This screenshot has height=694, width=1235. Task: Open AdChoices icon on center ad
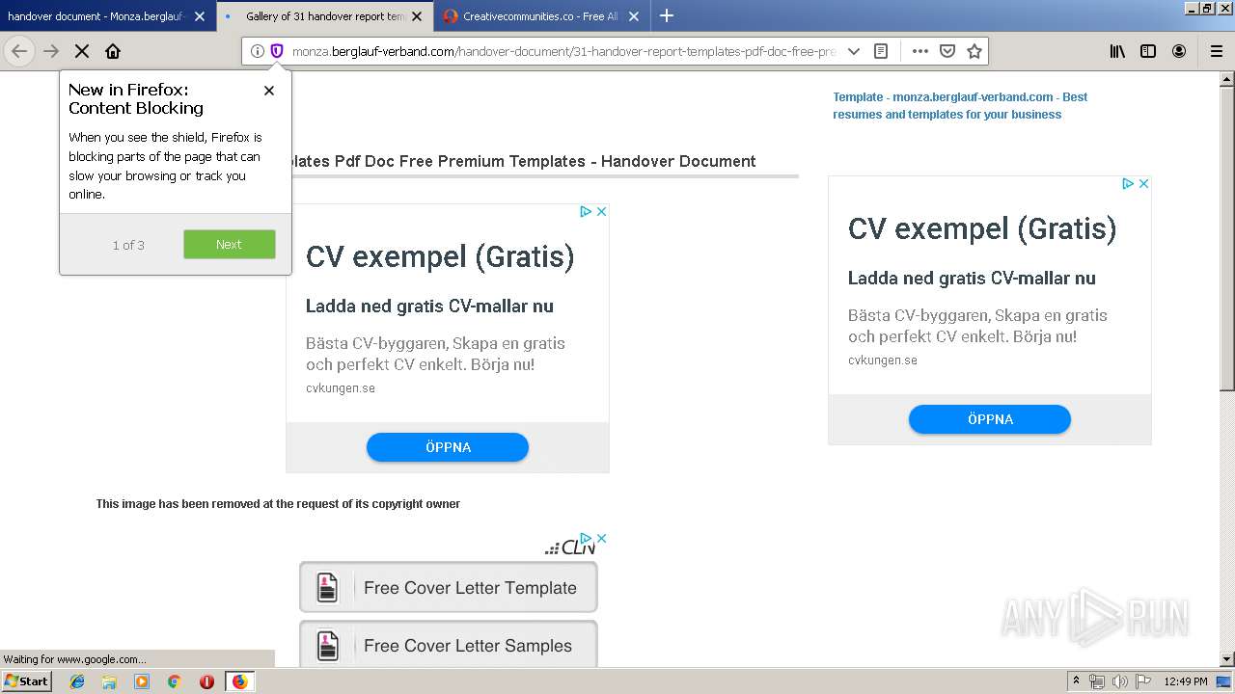586,212
